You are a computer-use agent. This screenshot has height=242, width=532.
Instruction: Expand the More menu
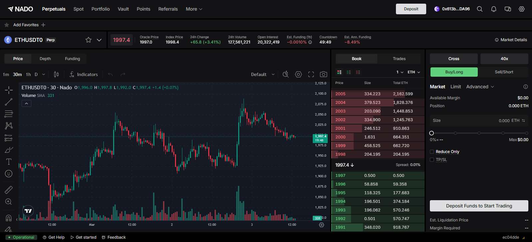tap(194, 9)
